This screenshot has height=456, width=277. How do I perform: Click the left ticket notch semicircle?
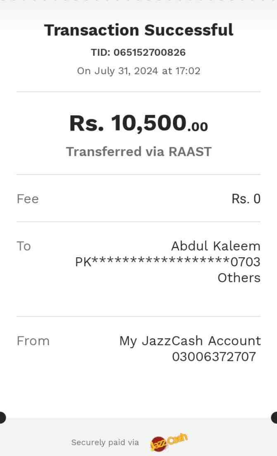pyautogui.click(x=2, y=418)
